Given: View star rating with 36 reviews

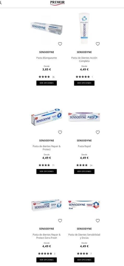Looking at the screenshot, I should point(47,77).
